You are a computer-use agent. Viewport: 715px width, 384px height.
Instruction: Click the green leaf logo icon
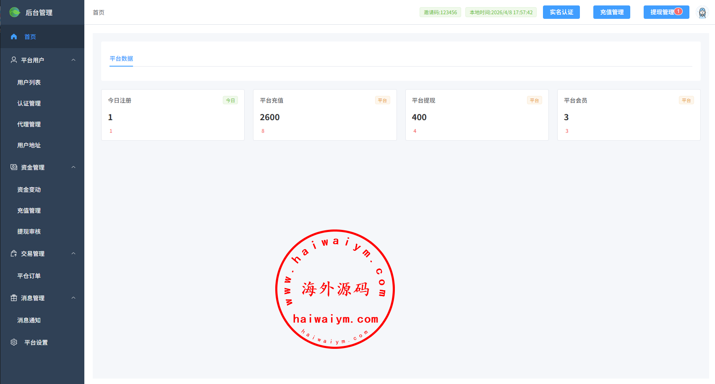click(x=15, y=13)
